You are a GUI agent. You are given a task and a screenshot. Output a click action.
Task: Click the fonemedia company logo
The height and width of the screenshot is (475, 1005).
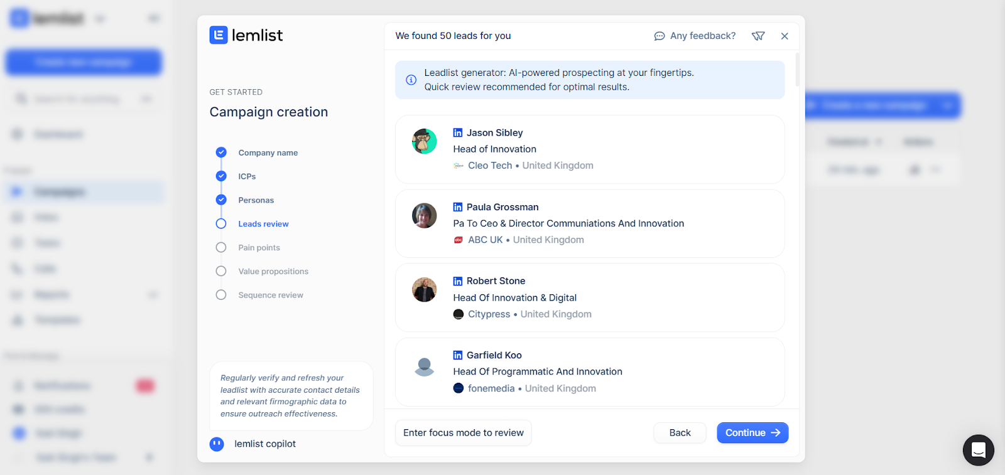(x=459, y=388)
